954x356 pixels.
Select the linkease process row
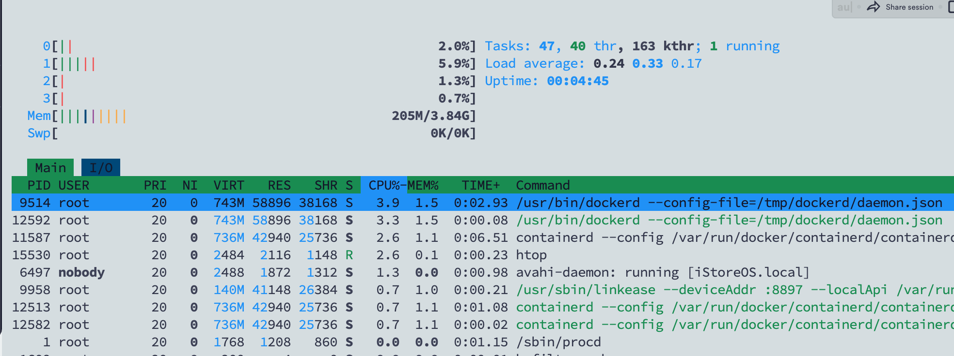[483, 290]
